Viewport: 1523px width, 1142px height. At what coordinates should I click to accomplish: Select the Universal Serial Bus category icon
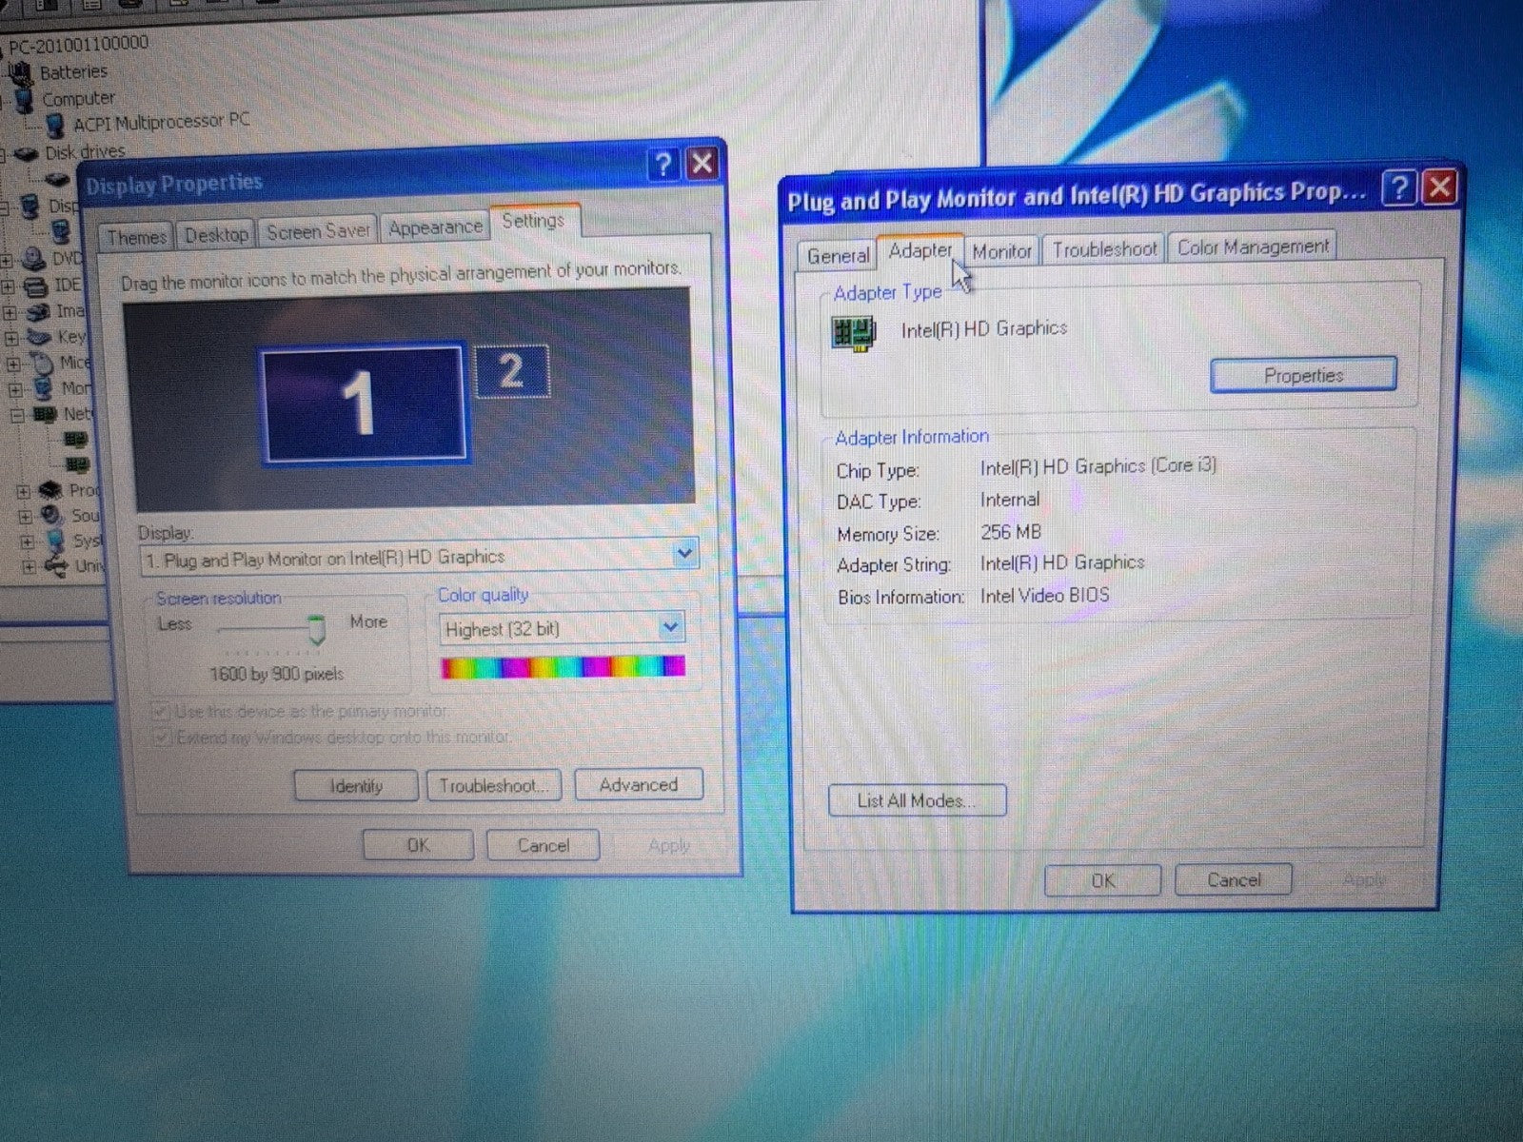[57, 567]
